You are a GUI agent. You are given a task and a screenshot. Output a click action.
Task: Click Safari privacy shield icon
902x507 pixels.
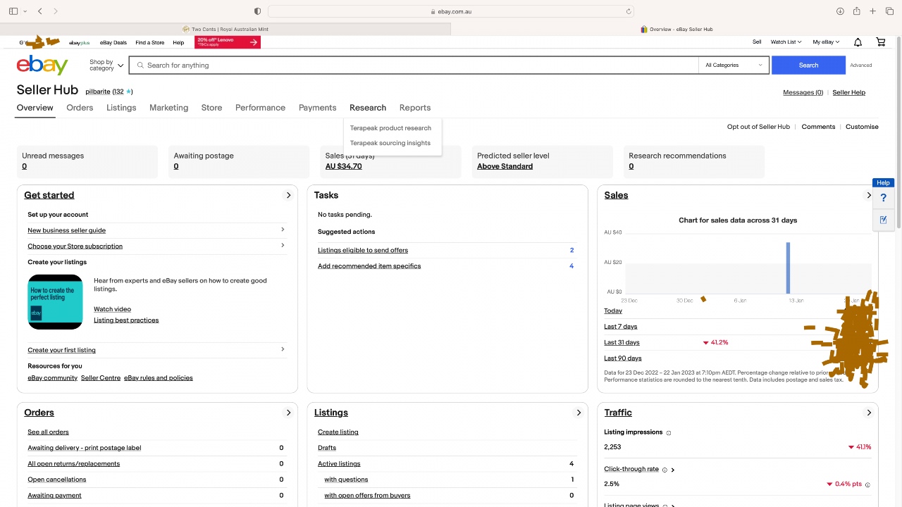pos(257,11)
